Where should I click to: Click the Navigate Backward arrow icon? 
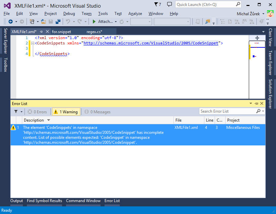coord(11,22)
